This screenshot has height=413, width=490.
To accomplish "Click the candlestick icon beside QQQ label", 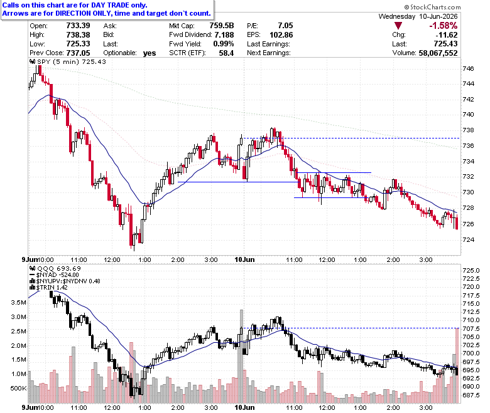I will [33, 268].
